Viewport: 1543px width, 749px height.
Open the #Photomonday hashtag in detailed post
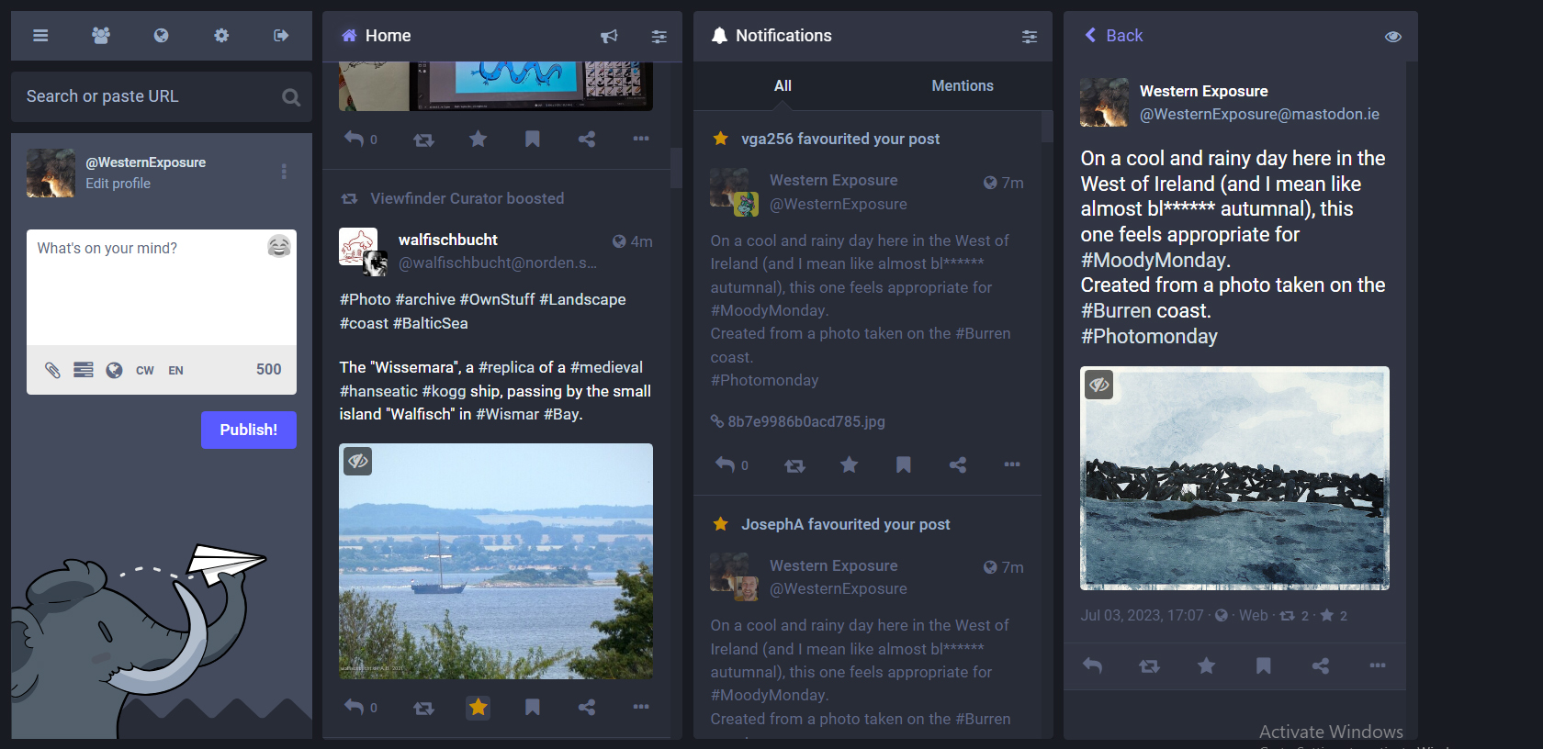[1149, 336]
